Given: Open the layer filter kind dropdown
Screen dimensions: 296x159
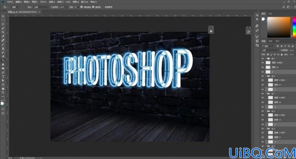Looking at the screenshot, I should pos(268,46).
